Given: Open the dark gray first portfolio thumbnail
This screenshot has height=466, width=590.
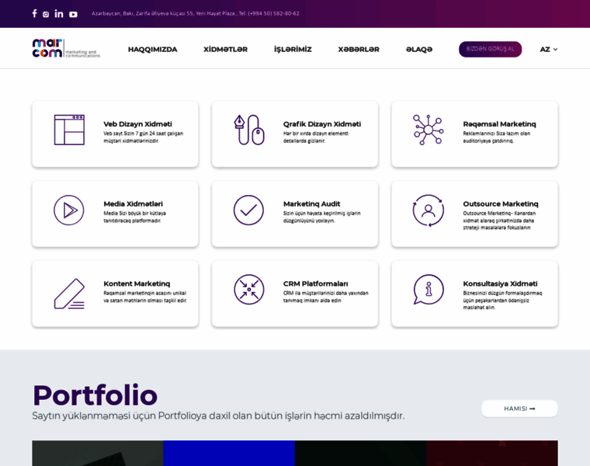Looking at the screenshot, I should click(x=98, y=454).
